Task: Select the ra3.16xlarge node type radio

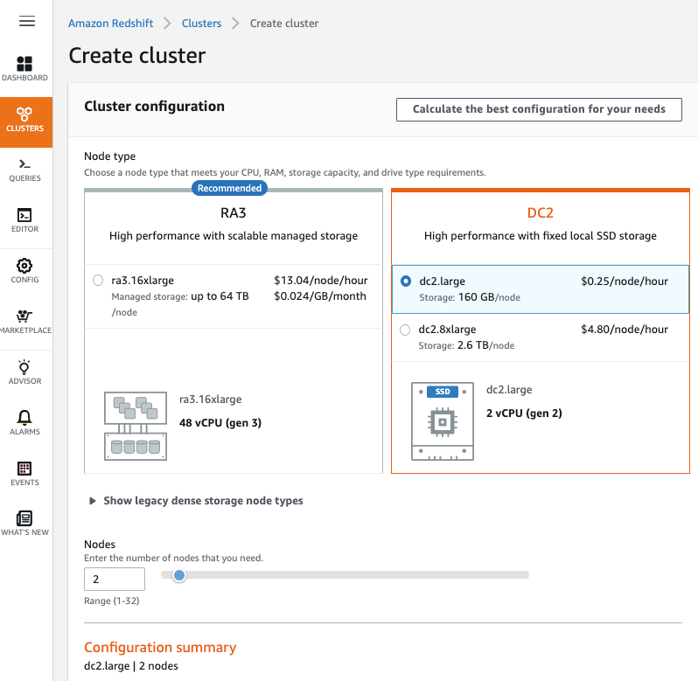Action: [x=98, y=281]
